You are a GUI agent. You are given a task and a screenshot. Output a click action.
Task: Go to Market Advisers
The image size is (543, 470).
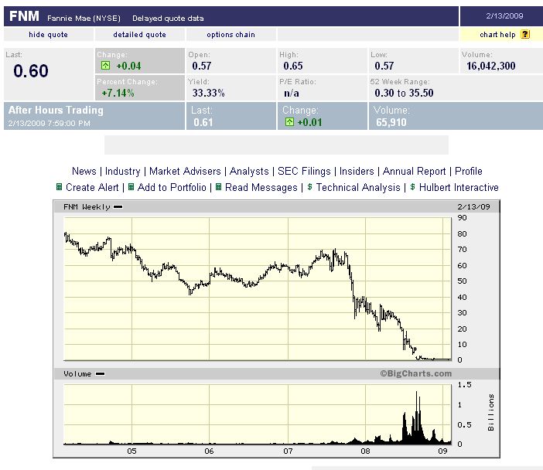185,171
